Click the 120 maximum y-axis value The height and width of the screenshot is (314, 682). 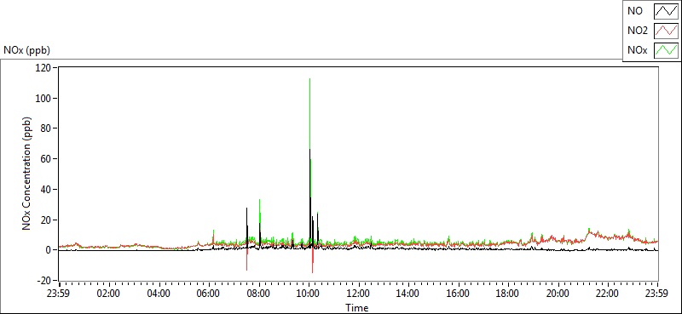point(45,68)
